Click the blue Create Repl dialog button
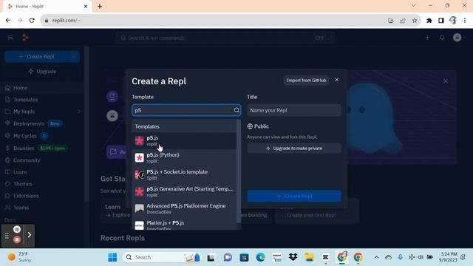The image size is (473, 266). (x=294, y=196)
